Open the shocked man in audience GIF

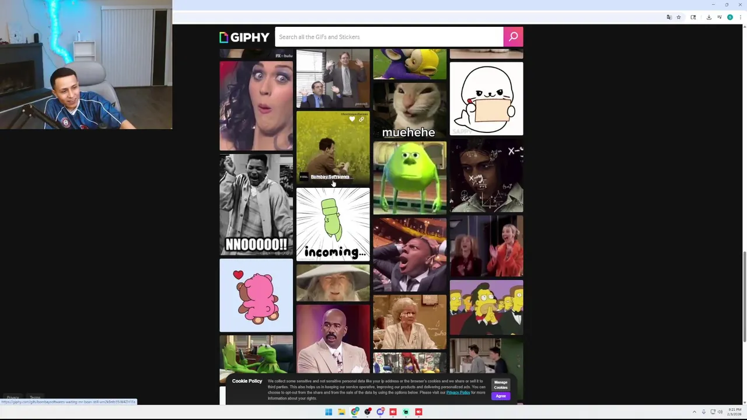(410, 254)
